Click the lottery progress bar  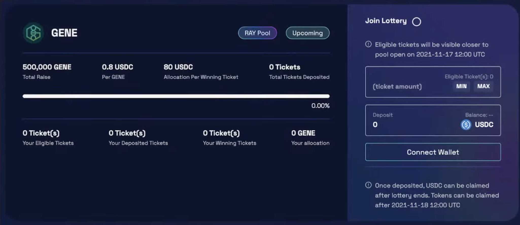[176, 96]
